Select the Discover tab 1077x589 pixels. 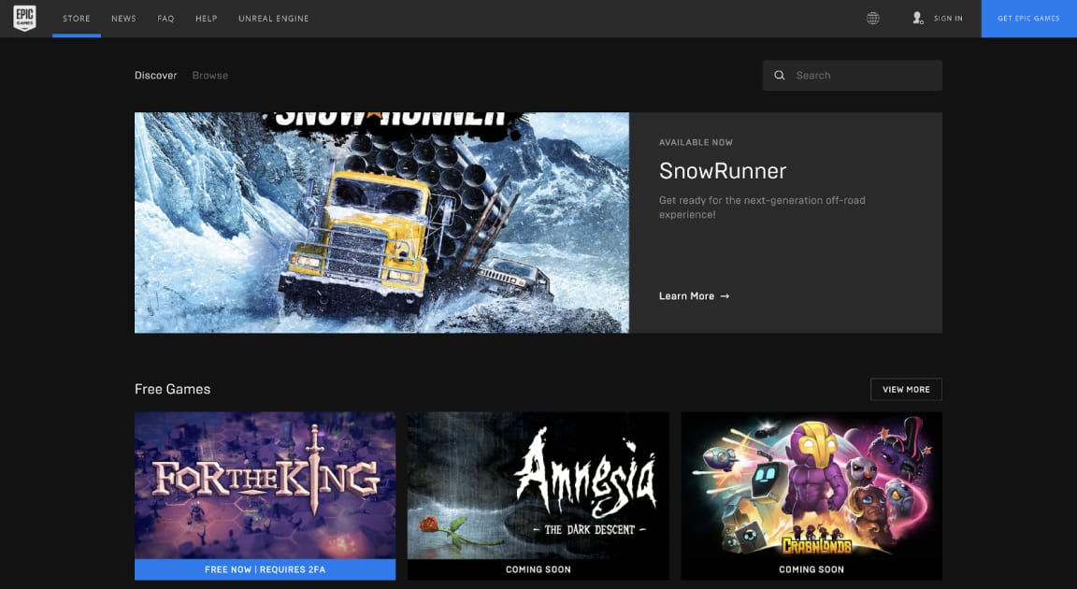tap(155, 76)
